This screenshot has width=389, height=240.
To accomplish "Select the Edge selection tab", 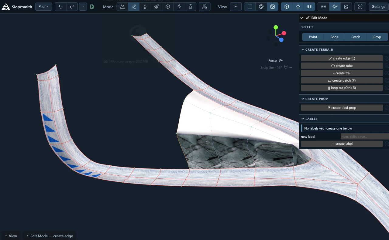I will [x=334, y=37].
